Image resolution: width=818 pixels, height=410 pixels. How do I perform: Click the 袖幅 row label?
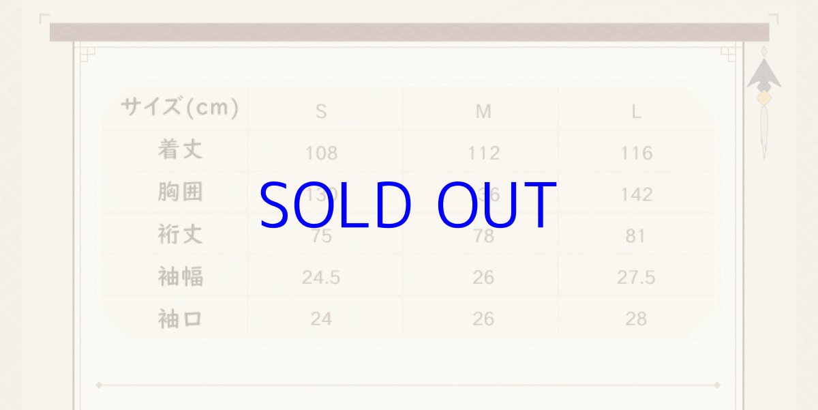tap(180, 277)
